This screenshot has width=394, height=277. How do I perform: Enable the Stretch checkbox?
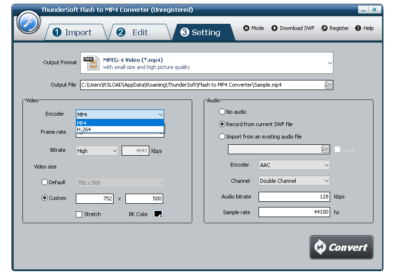(79, 214)
